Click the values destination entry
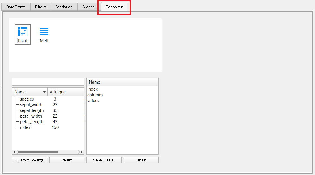The height and width of the screenshot is (175, 315). [x=93, y=101]
